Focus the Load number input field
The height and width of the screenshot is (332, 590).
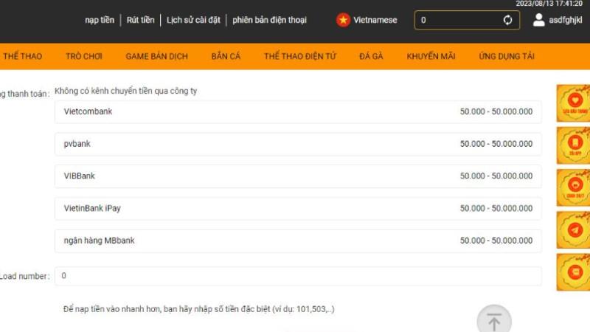[x=298, y=276]
